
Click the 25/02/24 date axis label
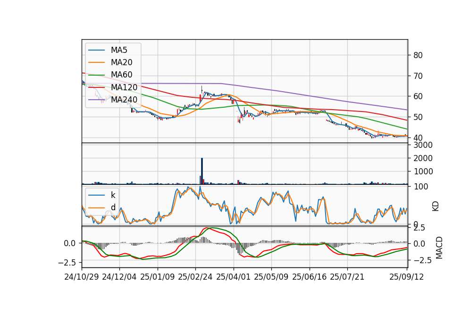[x=195, y=277]
